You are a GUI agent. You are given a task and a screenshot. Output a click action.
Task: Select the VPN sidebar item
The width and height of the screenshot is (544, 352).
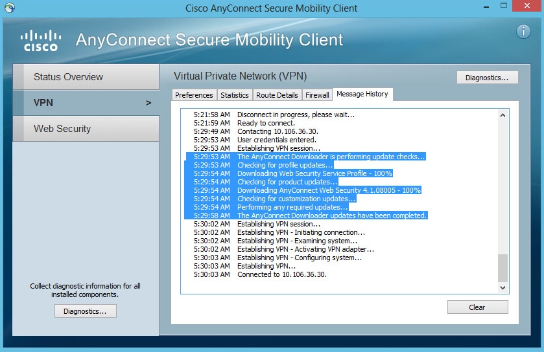pos(86,103)
